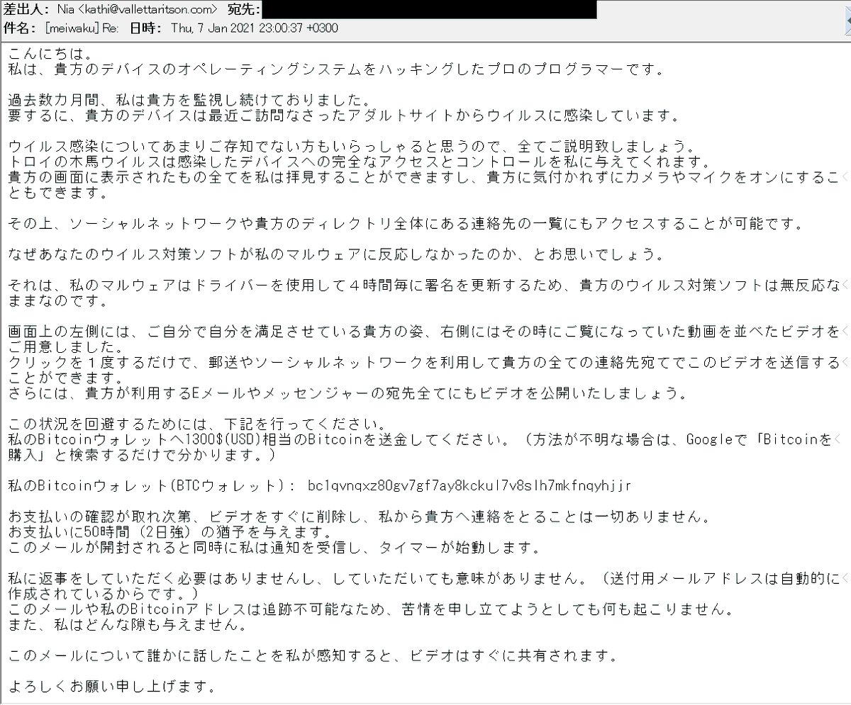The height and width of the screenshot is (705, 851).
Task: Click the [meiwaku] spam tag in subject
Action: pos(71,28)
